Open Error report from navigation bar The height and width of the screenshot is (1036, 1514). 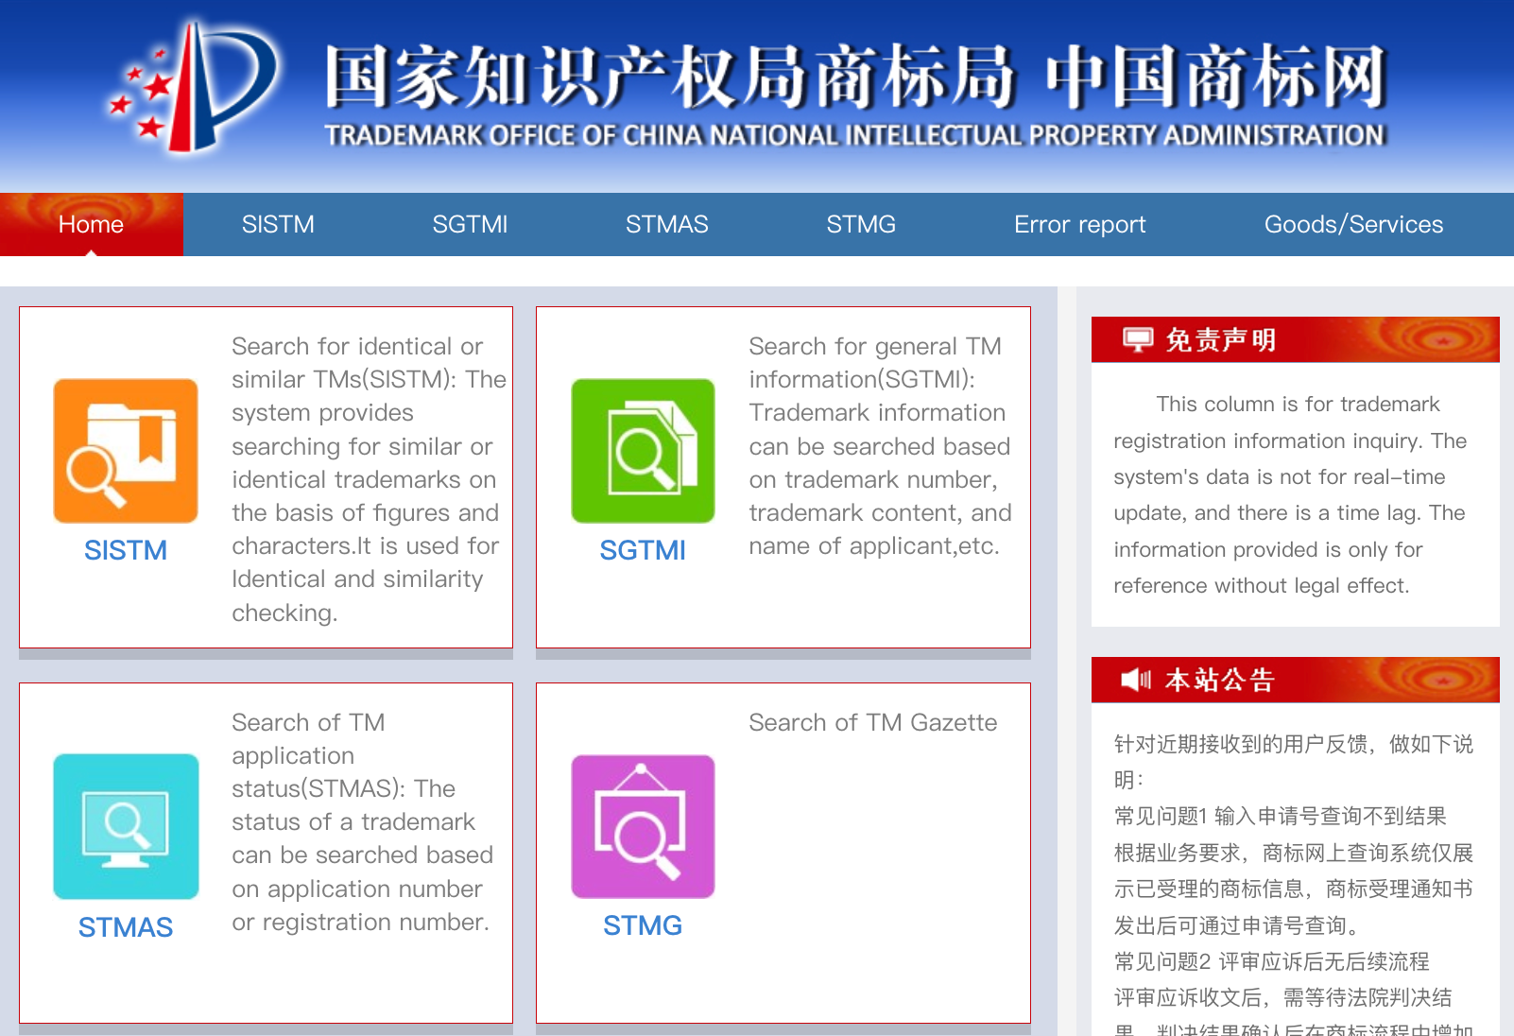point(1079,224)
